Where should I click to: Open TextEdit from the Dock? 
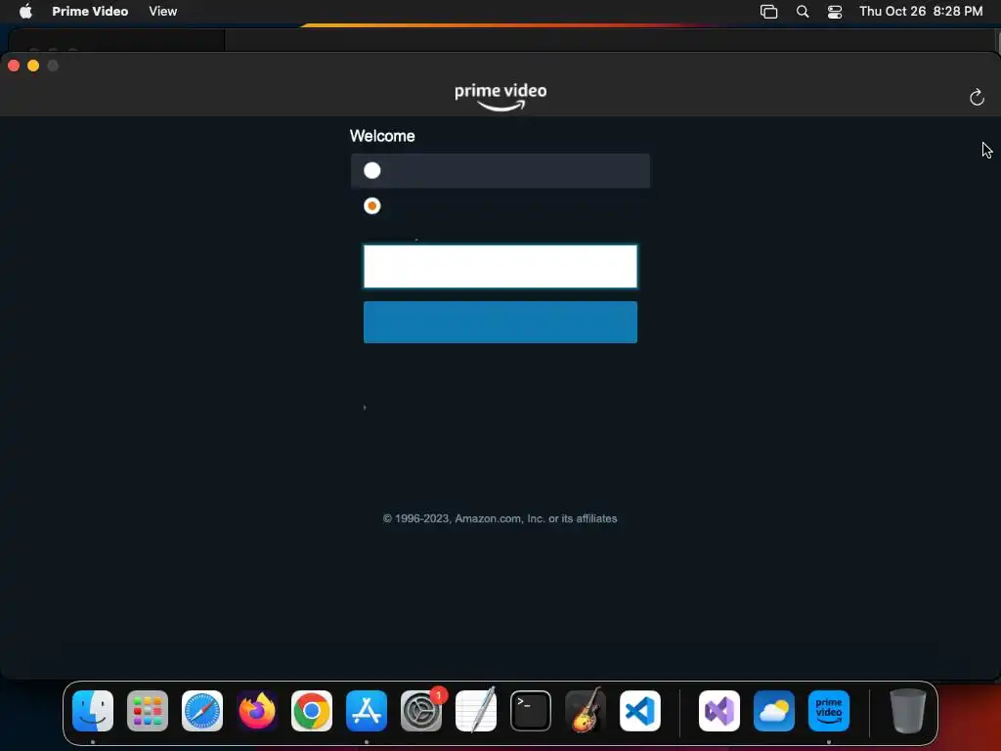tap(476, 711)
